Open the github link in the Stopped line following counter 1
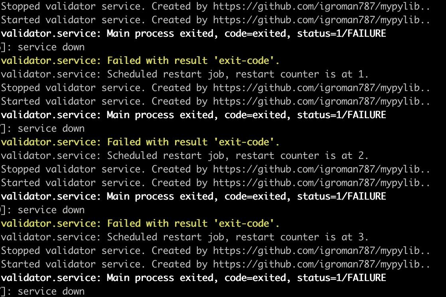 point(322,88)
